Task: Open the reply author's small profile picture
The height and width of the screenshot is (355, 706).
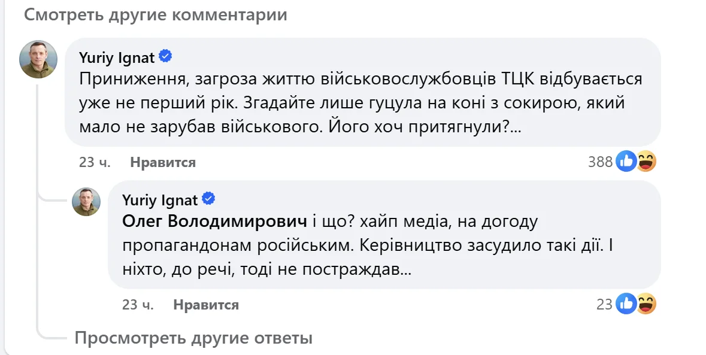Action: (x=86, y=201)
